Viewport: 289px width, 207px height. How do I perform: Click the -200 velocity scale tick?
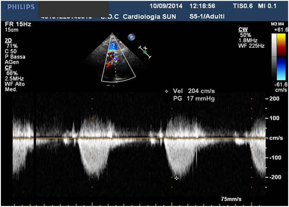pos(274,177)
